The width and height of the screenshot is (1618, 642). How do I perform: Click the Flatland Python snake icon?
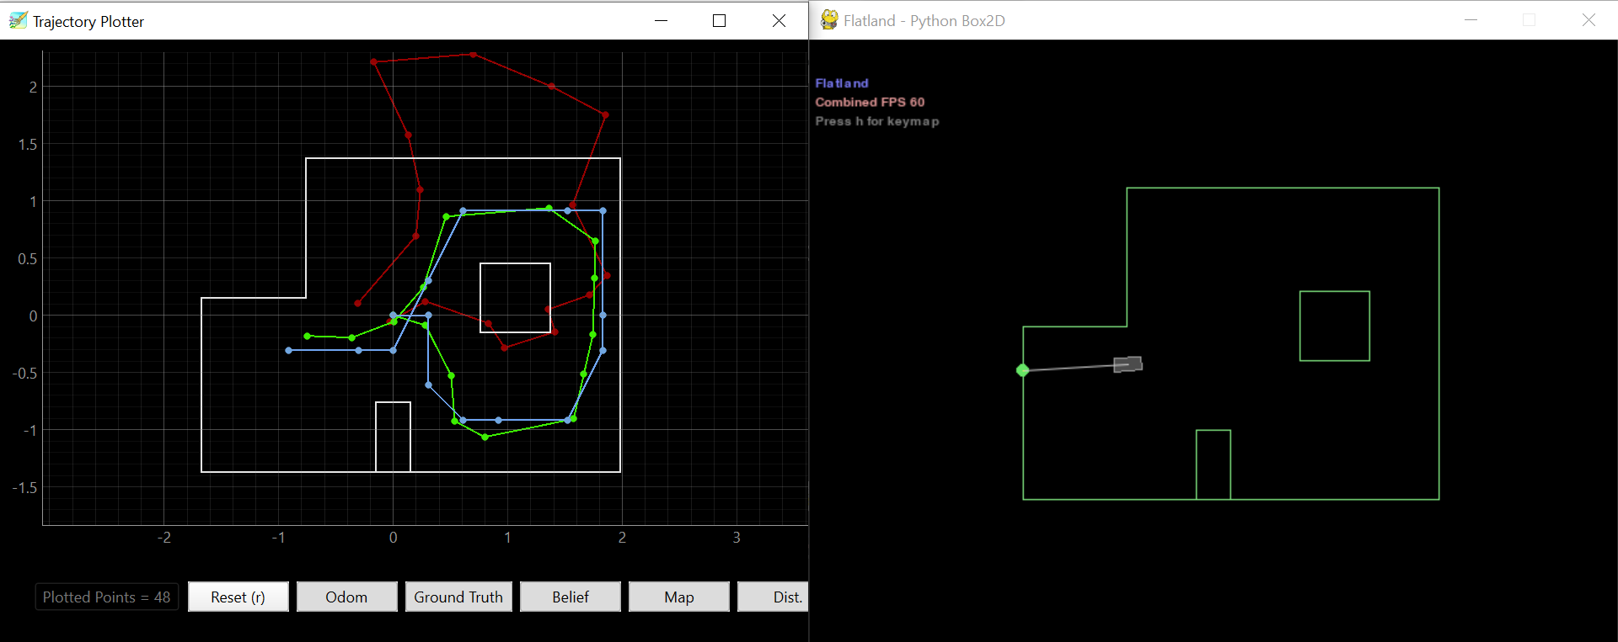tap(829, 20)
